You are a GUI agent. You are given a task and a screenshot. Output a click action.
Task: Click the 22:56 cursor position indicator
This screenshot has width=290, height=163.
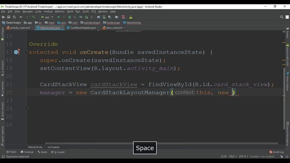[x=223, y=157]
